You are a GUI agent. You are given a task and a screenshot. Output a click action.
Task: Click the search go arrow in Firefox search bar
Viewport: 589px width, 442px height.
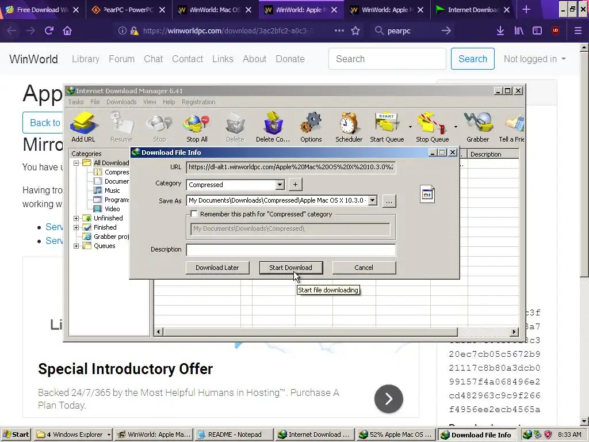446,31
